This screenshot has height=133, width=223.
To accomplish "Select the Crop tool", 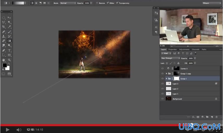I will tap(4, 27).
